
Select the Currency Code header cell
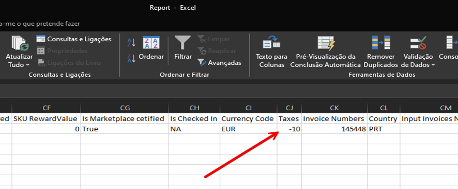pyautogui.click(x=249, y=118)
